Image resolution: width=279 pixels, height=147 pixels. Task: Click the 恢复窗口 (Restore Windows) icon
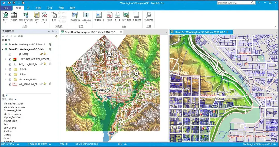tap(99, 15)
